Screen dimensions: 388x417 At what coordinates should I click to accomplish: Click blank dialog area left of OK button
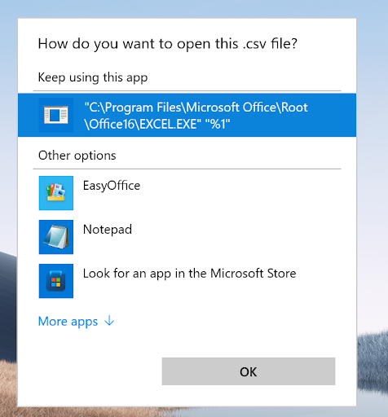90,371
